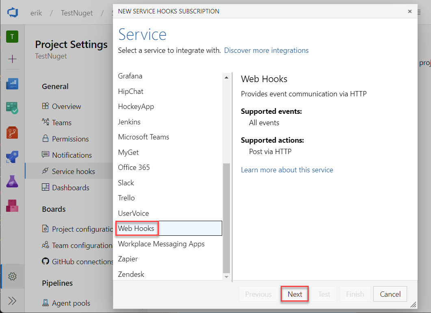Image resolution: width=431 pixels, height=313 pixels.
Task: Click the Notifications chat icon
Action: (45, 154)
